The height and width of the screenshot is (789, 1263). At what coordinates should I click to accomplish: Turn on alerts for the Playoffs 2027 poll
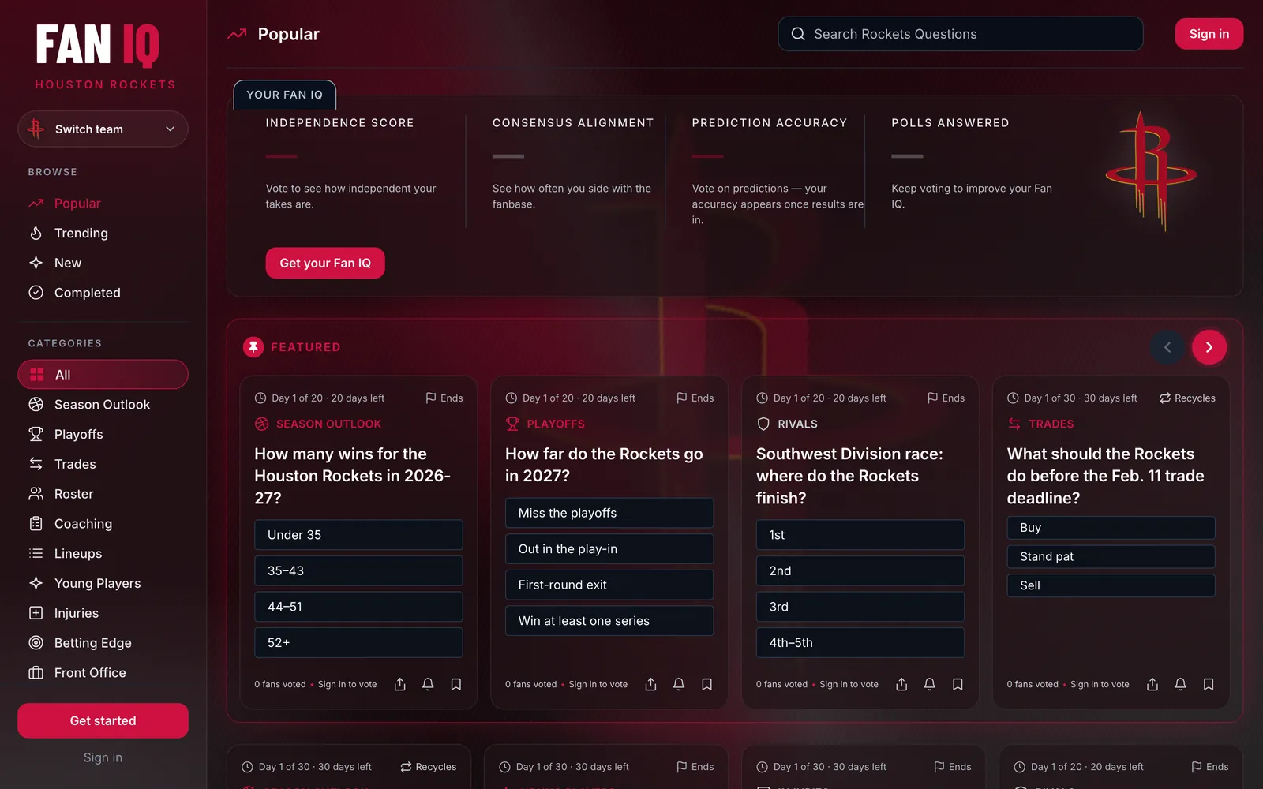[679, 684]
